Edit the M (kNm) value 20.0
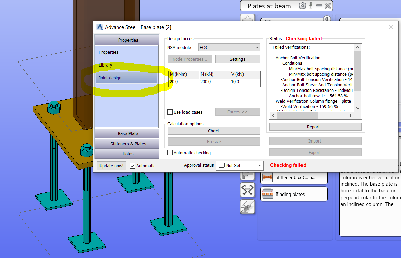Viewport: 401px width, 258px height. [183, 82]
